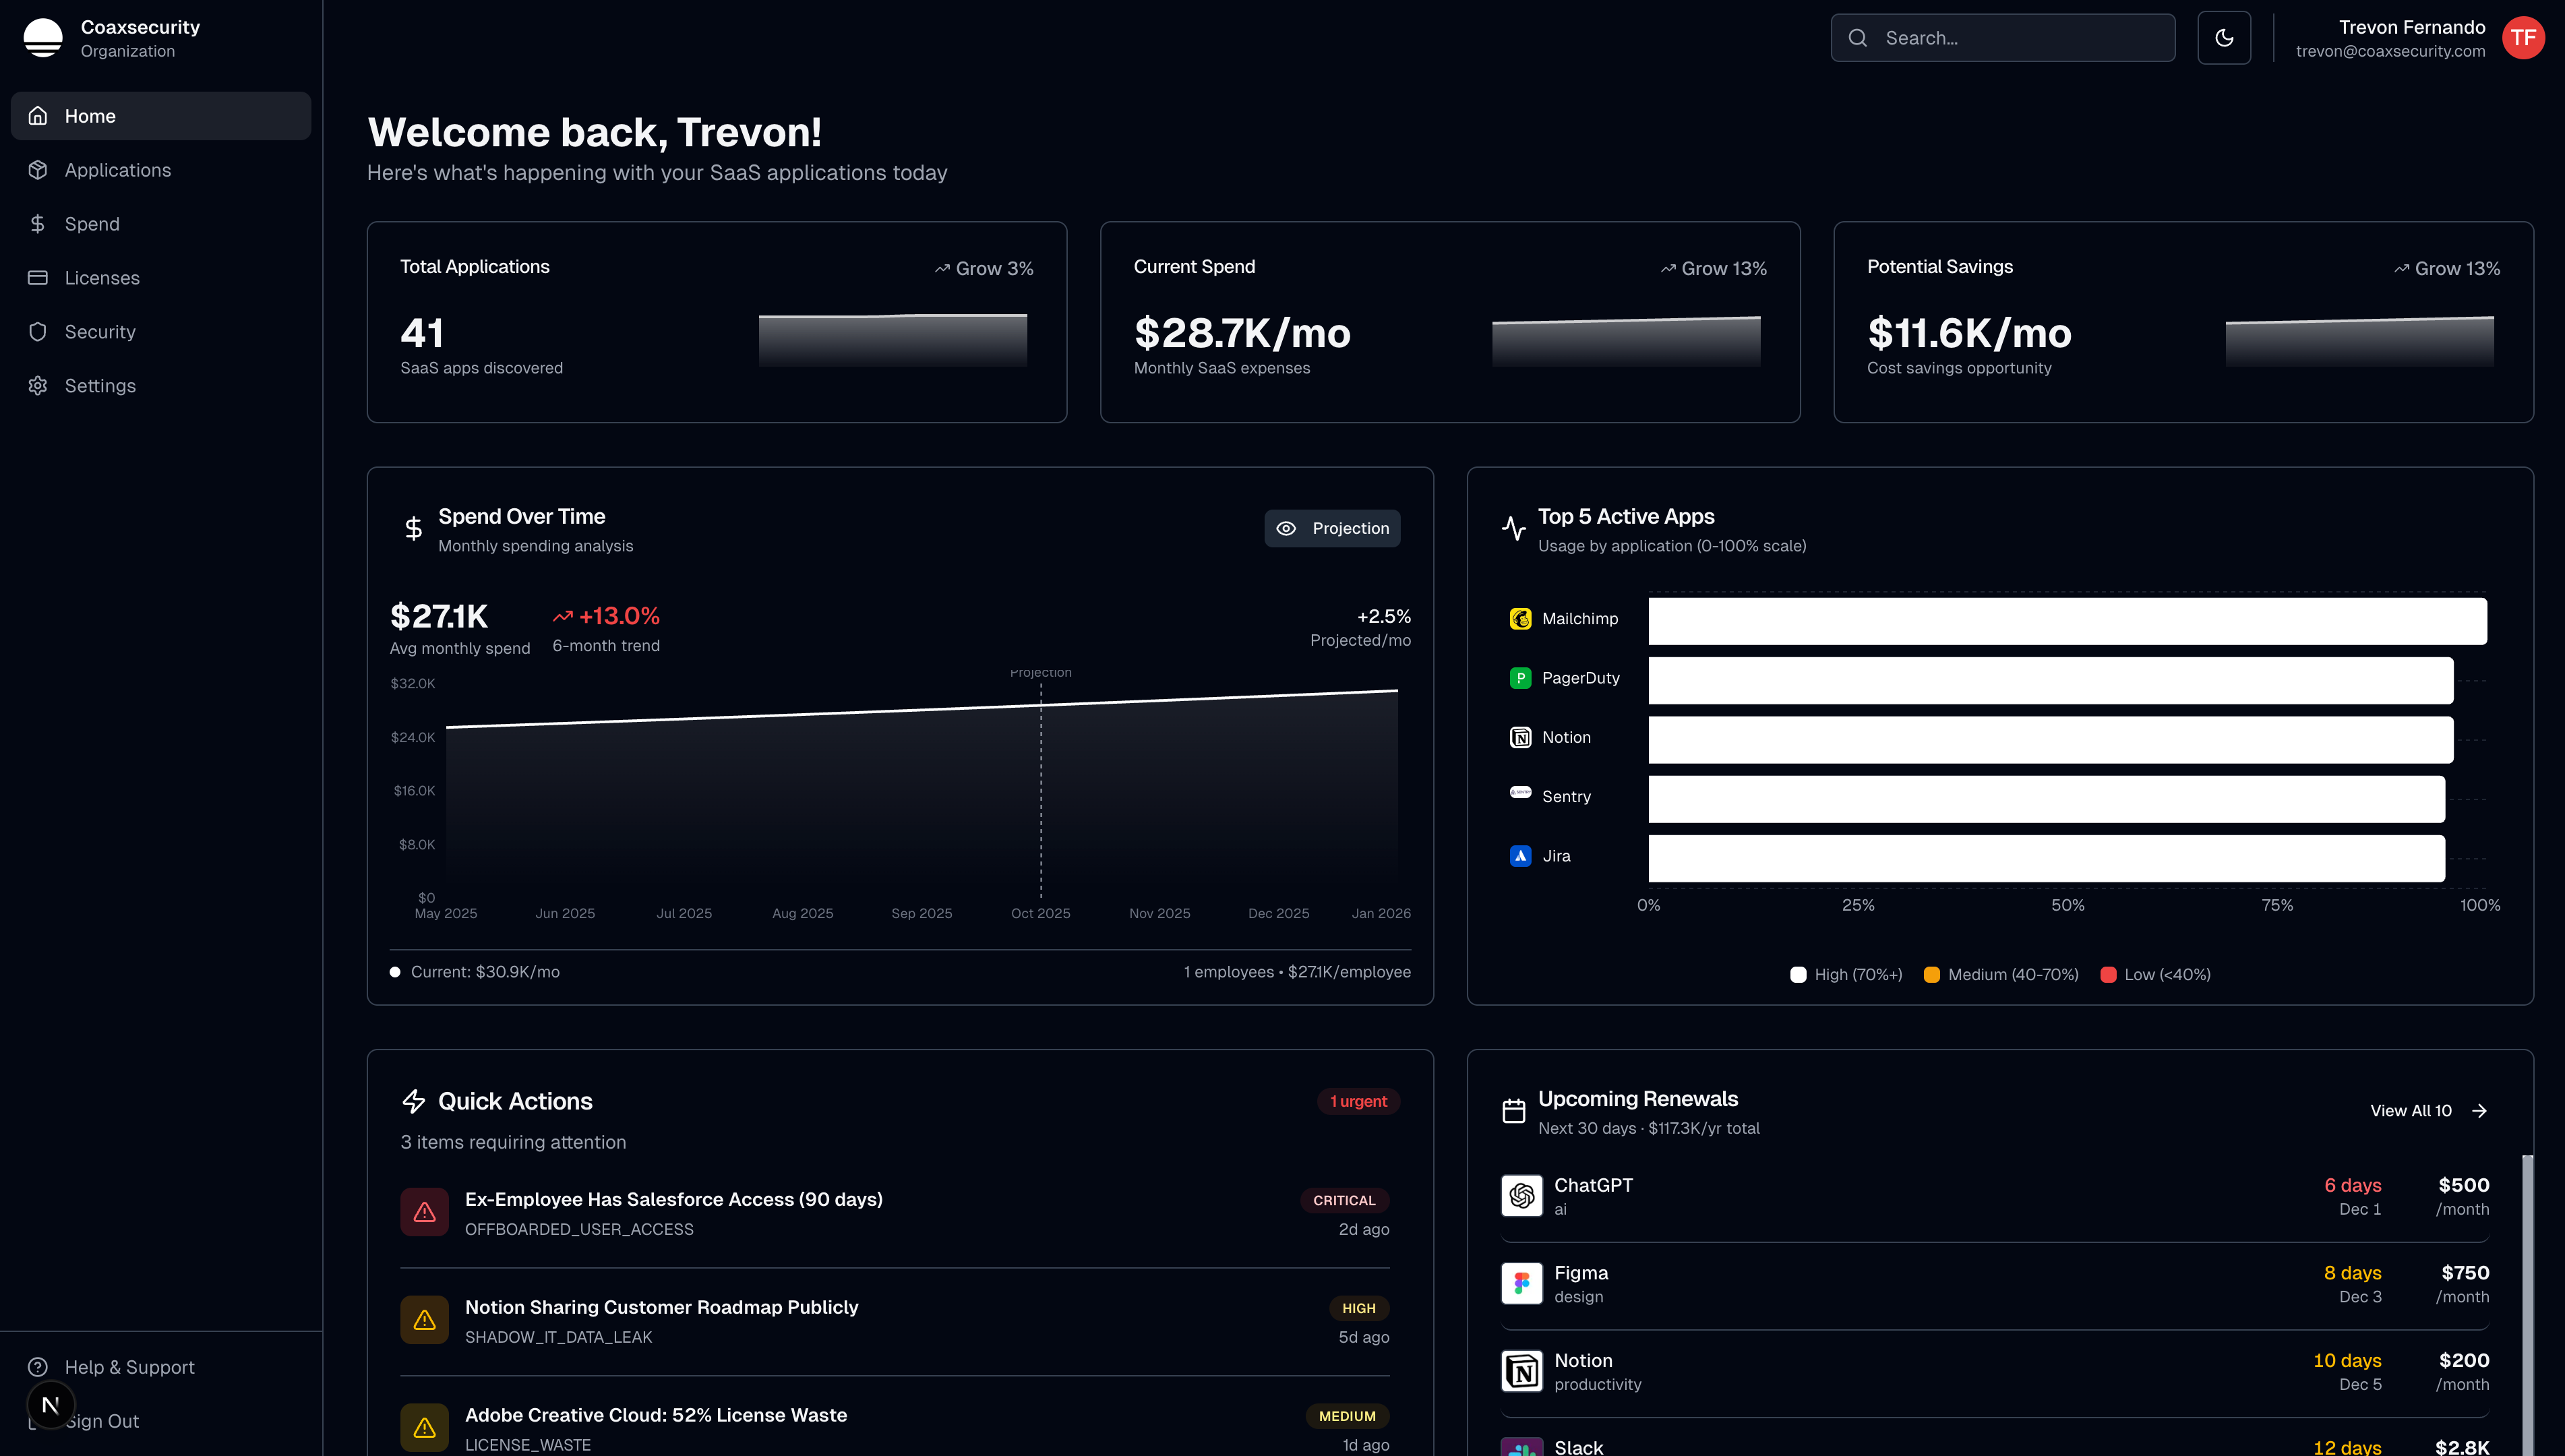Select the Jira icon in Top 5 Active Apps
Image resolution: width=2565 pixels, height=1456 pixels.
point(1521,855)
